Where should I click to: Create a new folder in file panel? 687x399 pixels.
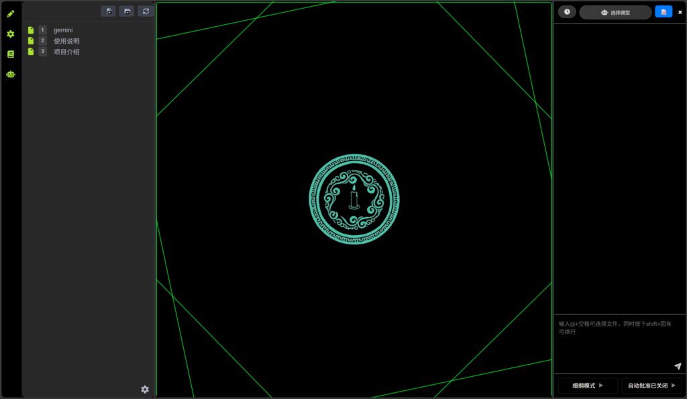[127, 11]
